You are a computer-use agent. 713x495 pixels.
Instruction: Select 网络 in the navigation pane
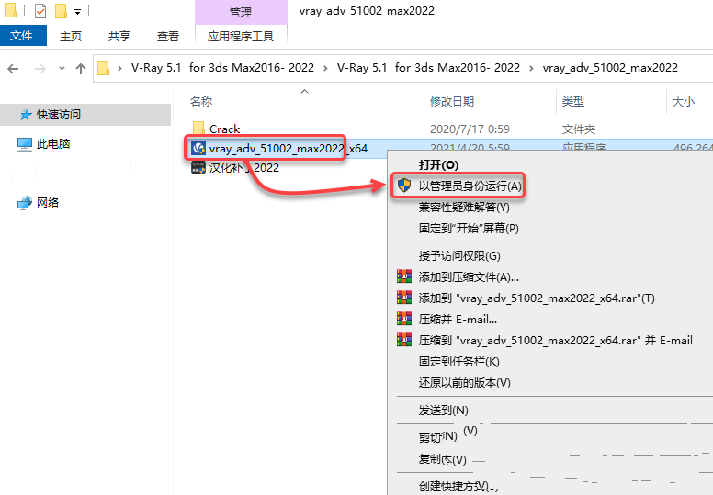[48, 202]
